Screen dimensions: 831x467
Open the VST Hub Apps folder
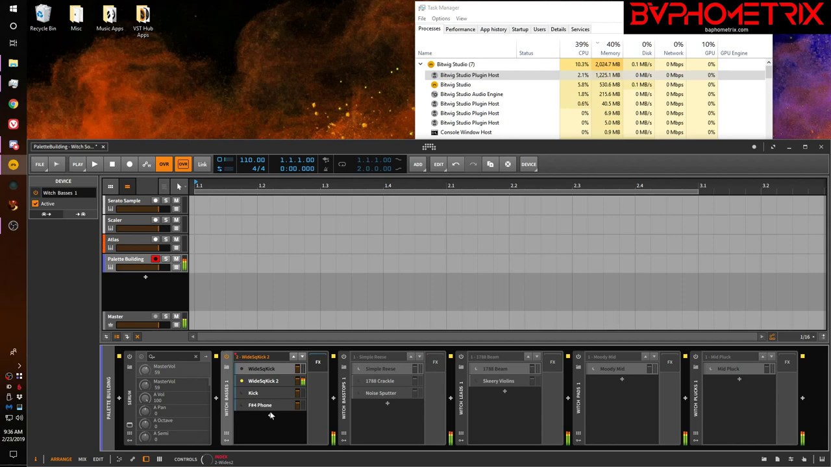(143, 21)
